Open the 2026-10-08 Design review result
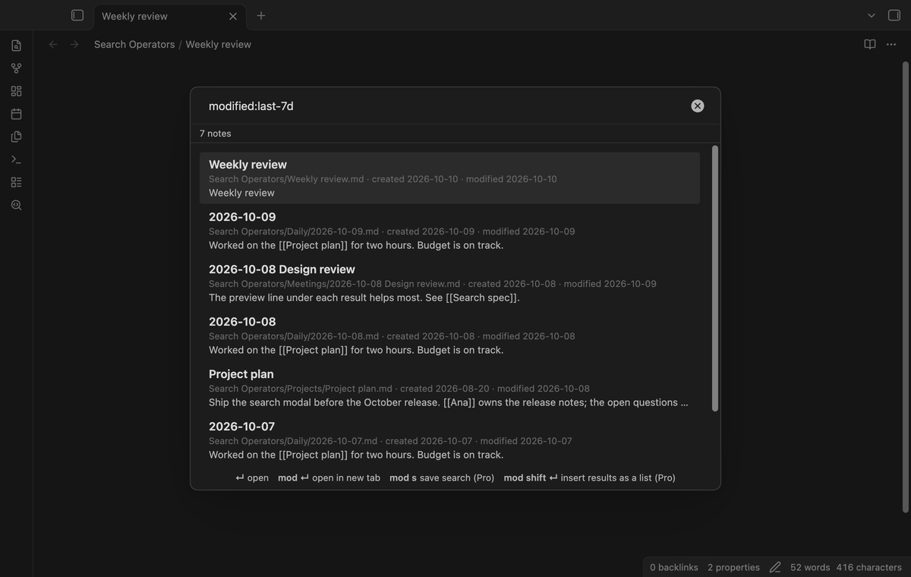Image resolution: width=911 pixels, height=577 pixels. 449,282
